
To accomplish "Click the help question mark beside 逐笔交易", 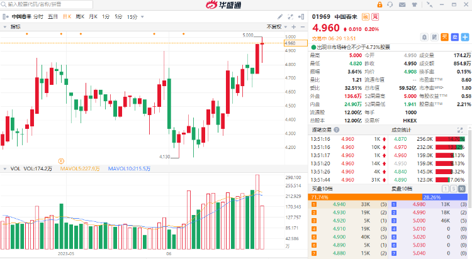I will (x=337, y=130).
